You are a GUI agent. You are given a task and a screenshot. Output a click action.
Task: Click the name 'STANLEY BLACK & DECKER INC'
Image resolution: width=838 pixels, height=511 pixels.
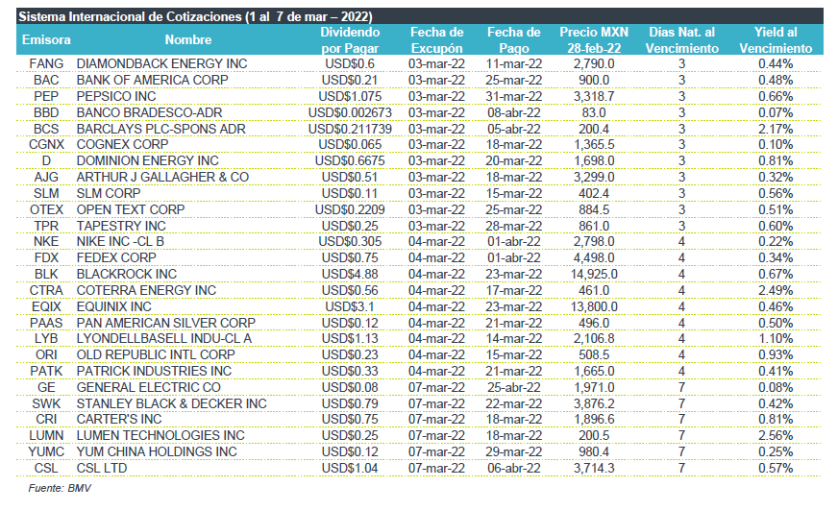[172, 404]
